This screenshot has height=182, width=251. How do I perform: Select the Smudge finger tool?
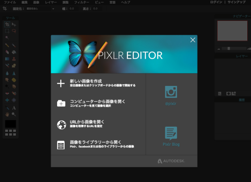(x=7, y=80)
